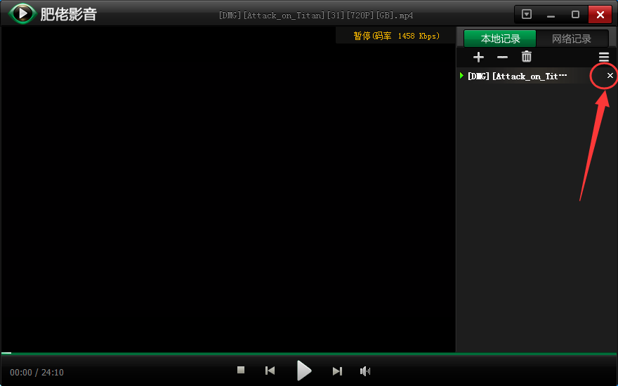Open the title bar dropdown menu button
This screenshot has height=386, width=618.
click(x=527, y=15)
